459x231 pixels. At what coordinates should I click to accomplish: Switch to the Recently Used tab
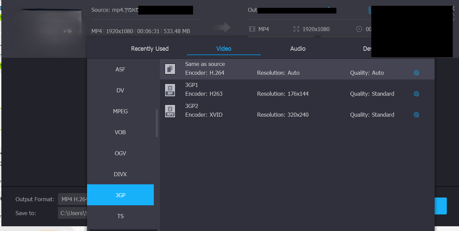[x=150, y=49]
